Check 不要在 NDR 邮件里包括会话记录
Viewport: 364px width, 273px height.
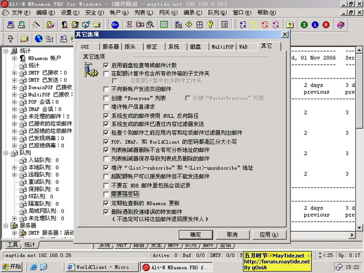pyautogui.click(x=106, y=185)
